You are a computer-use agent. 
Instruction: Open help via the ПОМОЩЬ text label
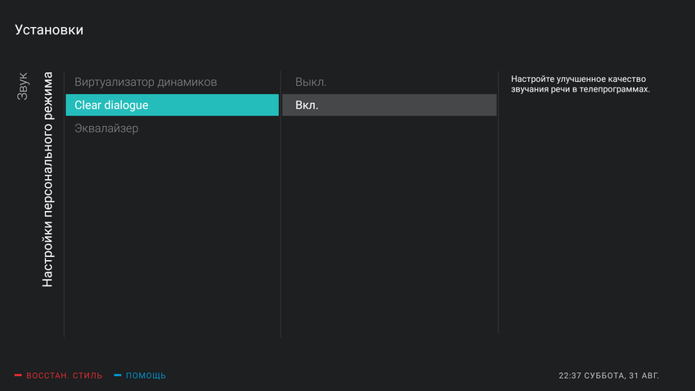[146, 375]
